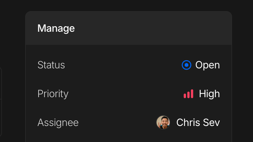Click Chris Sev's avatar photo
Screen dimensions: 253x142
click(163, 123)
